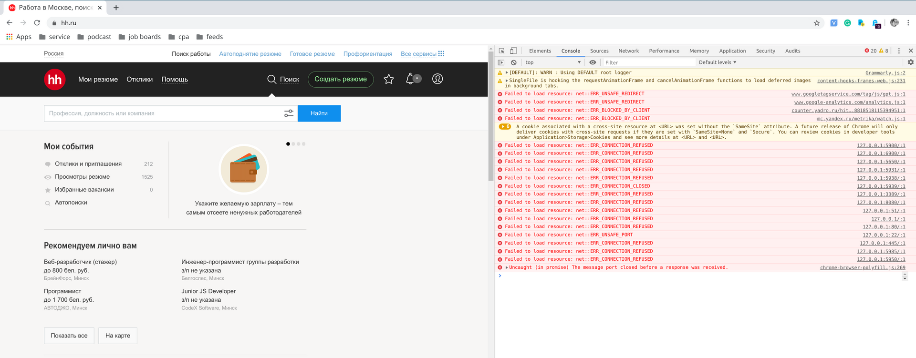Open the Default levels dropdown
This screenshot has height=358, width=916.
coord(718,62)
